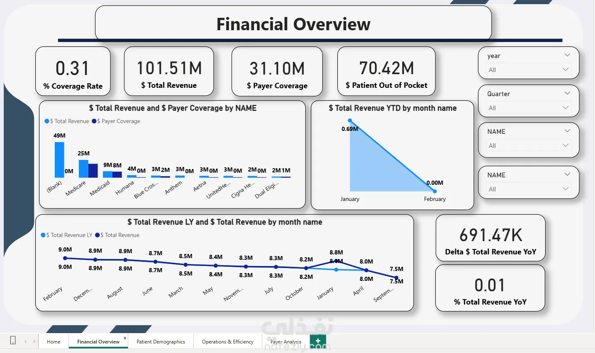Click the Delta $ Total Revenue YoY card
The image size is (595, 353).
[x=490, y=238]
